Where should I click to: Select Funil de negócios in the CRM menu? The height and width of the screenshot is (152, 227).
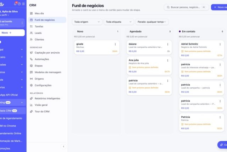(47, 20)
